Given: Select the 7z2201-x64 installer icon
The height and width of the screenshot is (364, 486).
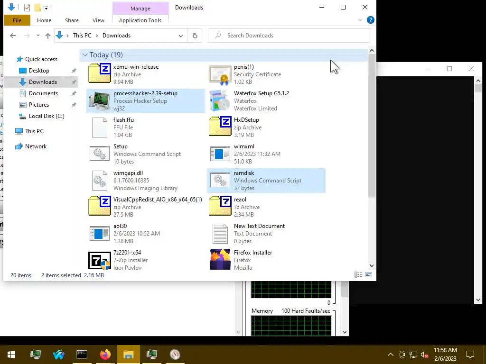Looking at the screenshot, I should [100, 260].
